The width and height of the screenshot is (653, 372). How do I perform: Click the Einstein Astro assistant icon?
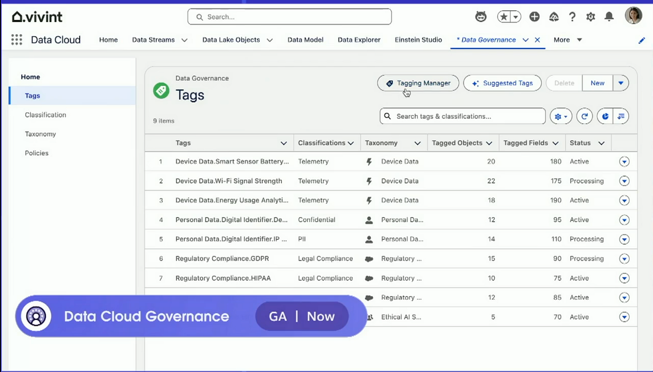tap(480, 17)
